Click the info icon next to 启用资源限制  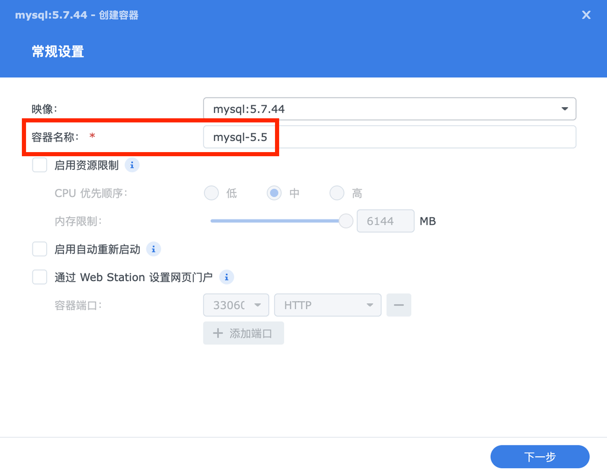132,165
